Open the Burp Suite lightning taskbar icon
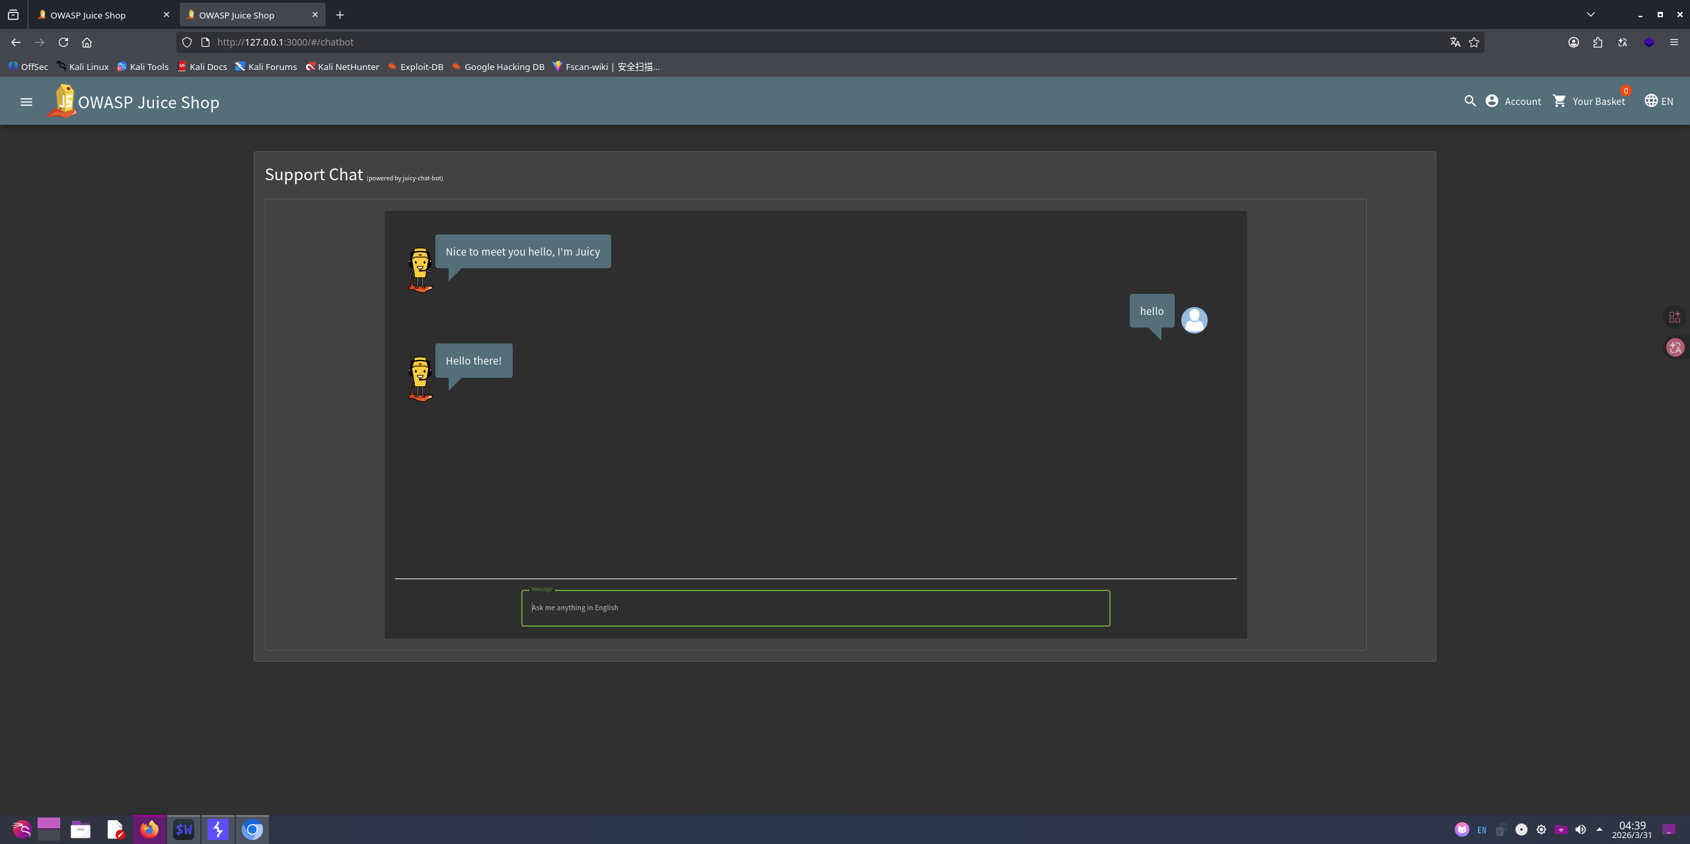 point(218,829)
